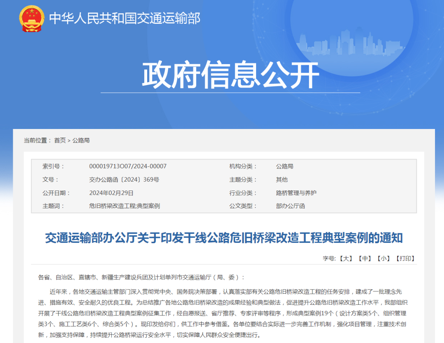This screenshot has width=444, height=343.
Task: Click the 机构分类 value 公路局
Action: 284,166
